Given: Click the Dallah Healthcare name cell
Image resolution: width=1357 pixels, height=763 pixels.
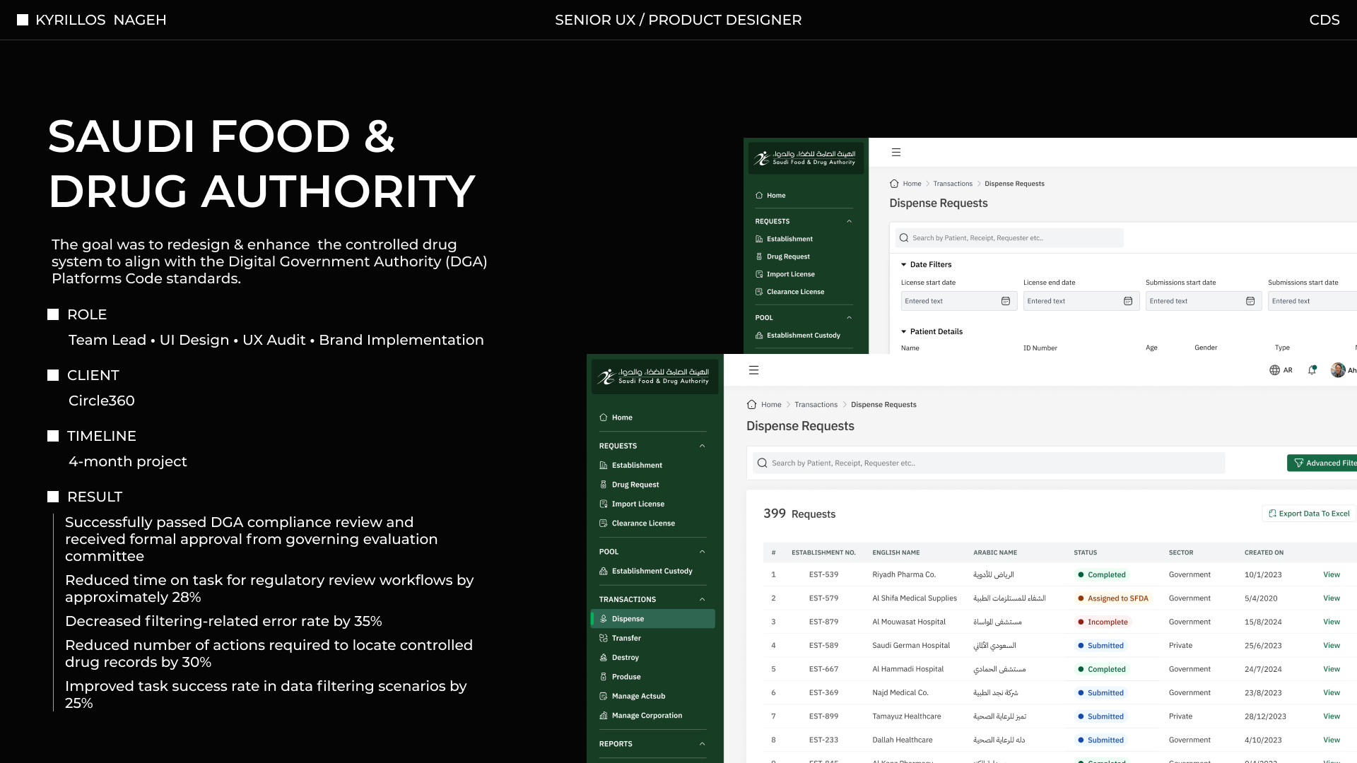Looking at the screenshot, I should pos(903,740).
